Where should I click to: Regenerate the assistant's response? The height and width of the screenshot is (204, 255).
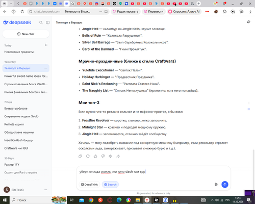88,156
